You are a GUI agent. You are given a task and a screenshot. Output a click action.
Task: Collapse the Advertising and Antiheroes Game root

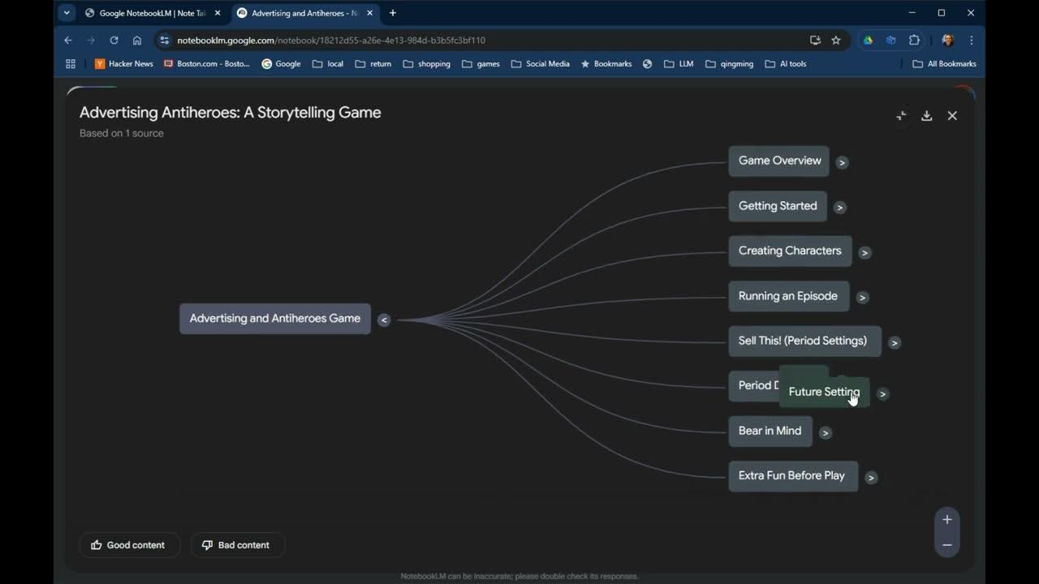click(x=384, y=320)
